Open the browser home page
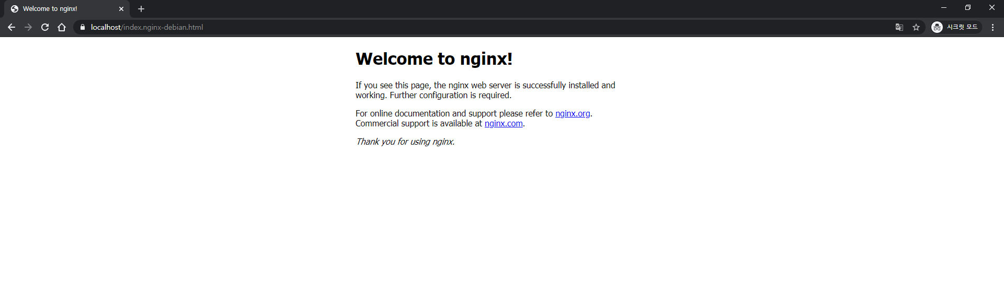The image size is (1004, 294). click(x=62, y=27)
